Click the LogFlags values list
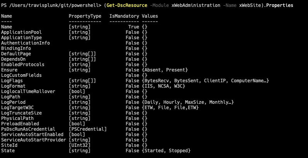308x158 pixels. coord(205,81)
